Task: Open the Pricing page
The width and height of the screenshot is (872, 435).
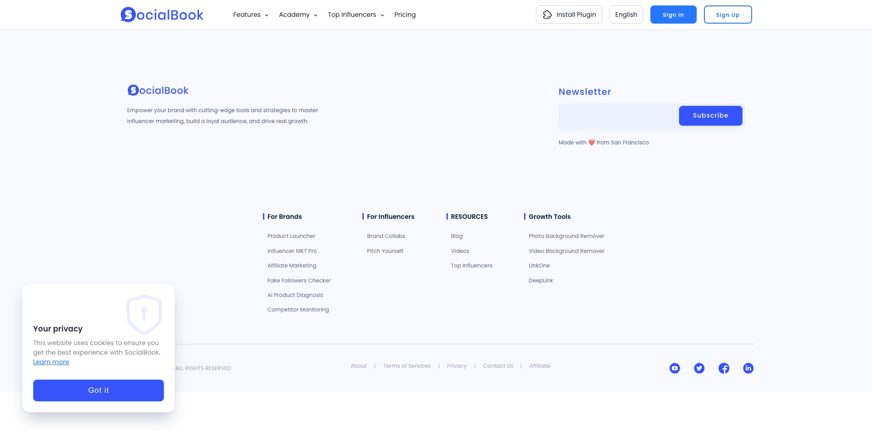Action: [405, 15]
